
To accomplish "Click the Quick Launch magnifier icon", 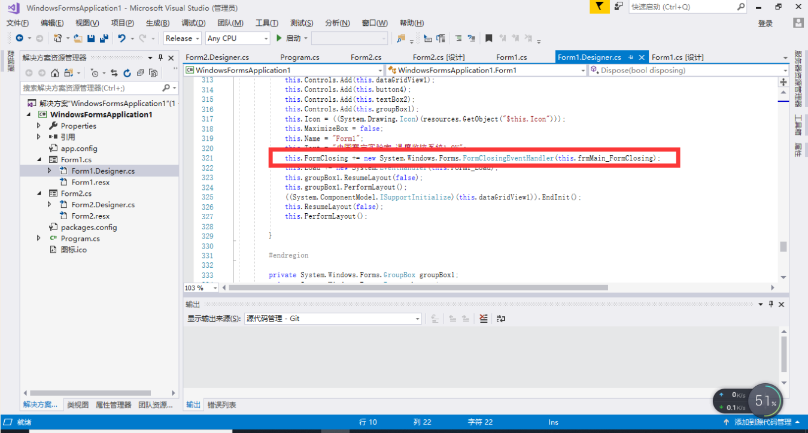I will coord(739,7).
